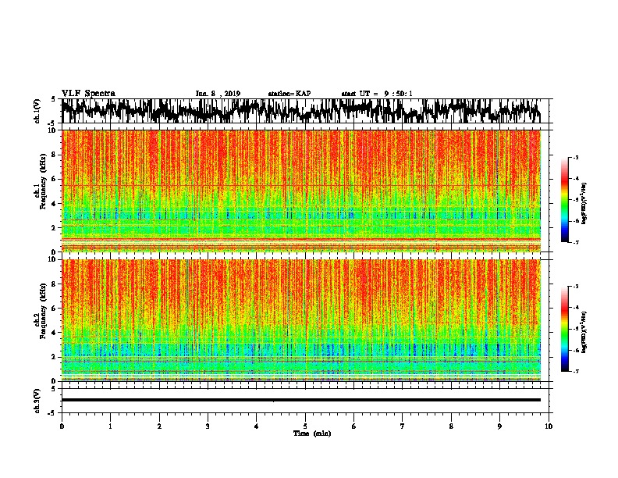This screenshot has width=618, height=478.
Task: Click time axis tick label "4"
Action: 257,426
